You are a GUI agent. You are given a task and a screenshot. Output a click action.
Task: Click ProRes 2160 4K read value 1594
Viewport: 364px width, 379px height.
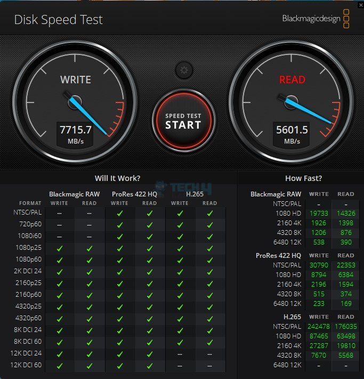pos(346,285)
